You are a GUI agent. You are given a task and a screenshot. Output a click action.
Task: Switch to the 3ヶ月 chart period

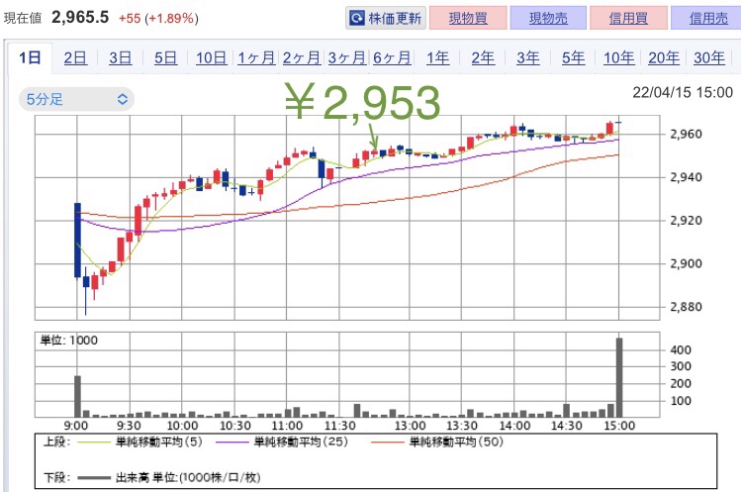[x=347, y=58]
